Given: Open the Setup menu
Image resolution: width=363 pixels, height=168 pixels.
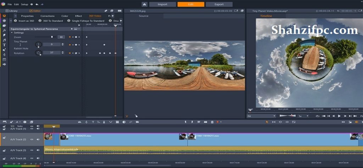Looking at the screenshot, I should 24,4.
